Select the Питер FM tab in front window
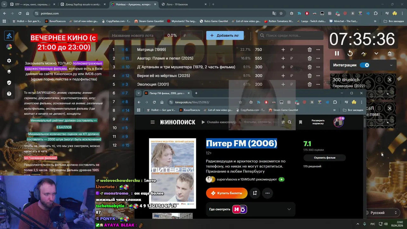This screenshot has height=229, width=407. [167, 93]
